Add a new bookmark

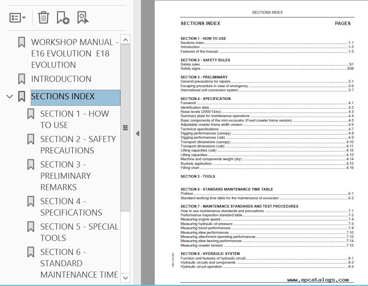pyautogui.click(x=63, y=17)
